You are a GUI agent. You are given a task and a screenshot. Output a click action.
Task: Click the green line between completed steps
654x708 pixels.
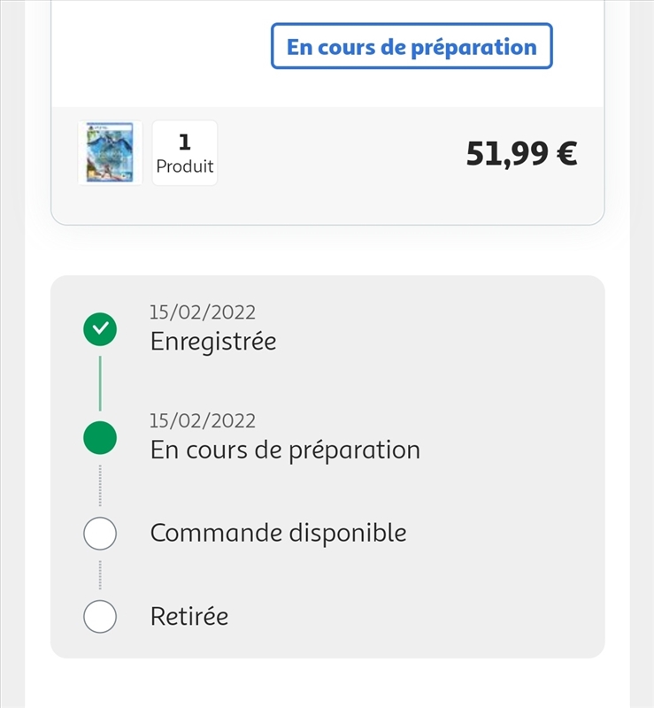point(100,383)
